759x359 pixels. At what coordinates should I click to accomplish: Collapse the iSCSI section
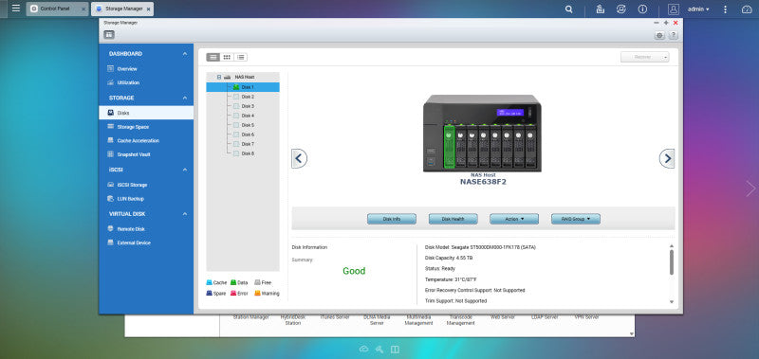click(x=184, y=170)
